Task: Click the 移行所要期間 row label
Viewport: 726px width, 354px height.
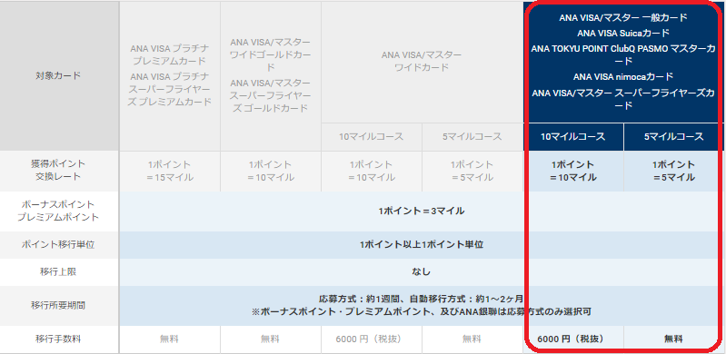Action: click(x=59, y=305)
